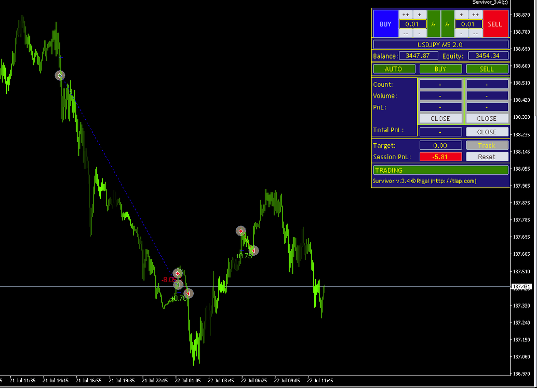Click the sell-column CLOSE button under PnL

click(487, 118)
